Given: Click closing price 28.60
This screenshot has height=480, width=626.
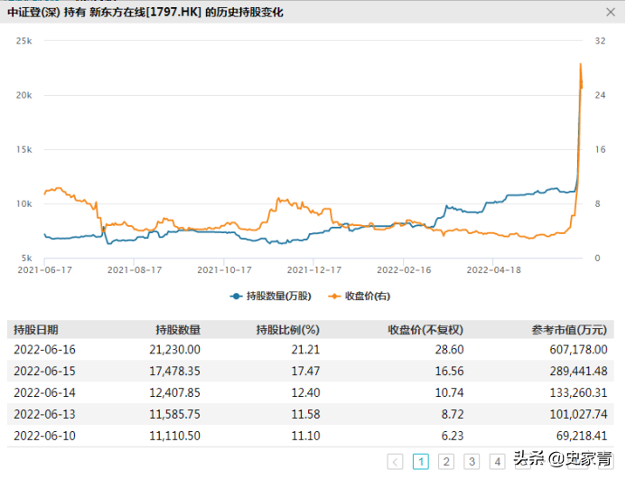Looking at the screenshot, I should (450, 350).
